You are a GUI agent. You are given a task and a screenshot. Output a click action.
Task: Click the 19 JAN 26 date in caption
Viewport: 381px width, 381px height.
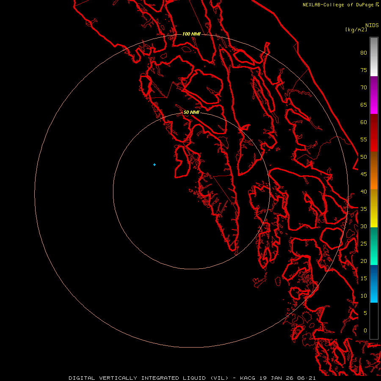[x=276, y=378]
